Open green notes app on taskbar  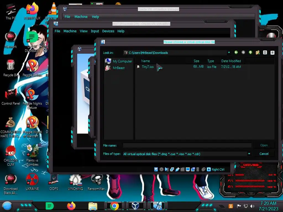pyautogui.click(x=50, y=206)
